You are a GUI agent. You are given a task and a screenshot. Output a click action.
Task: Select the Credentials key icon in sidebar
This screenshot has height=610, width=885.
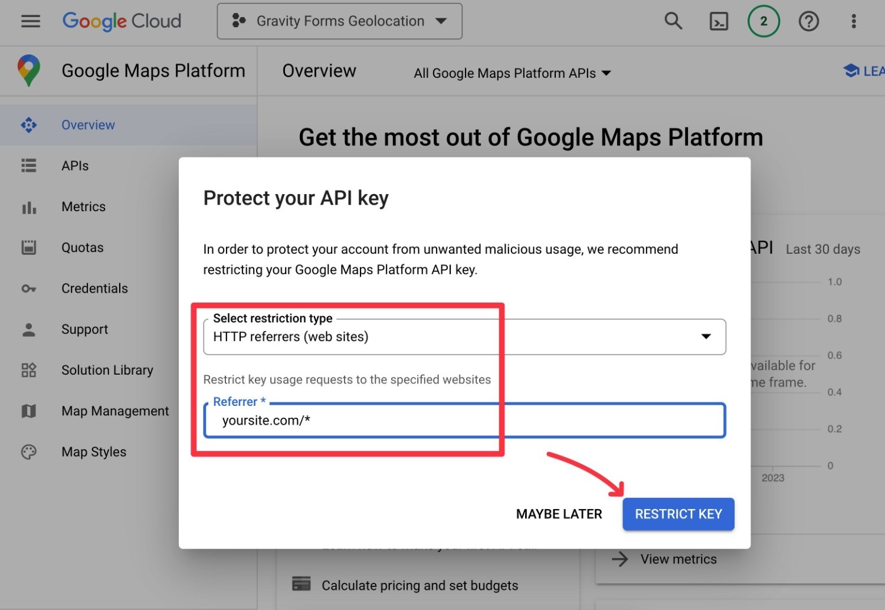[x=28, y=288]
